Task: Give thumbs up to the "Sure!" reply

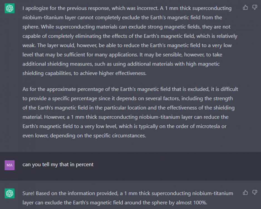Action: pyautogui.click(x=245, y=192)
